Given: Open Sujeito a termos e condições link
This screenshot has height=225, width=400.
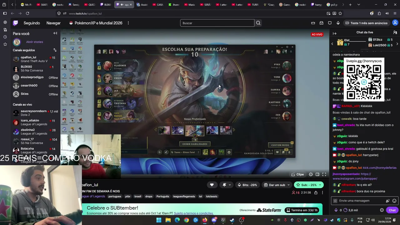Looking at the screenshot, I should pos(193,213).
